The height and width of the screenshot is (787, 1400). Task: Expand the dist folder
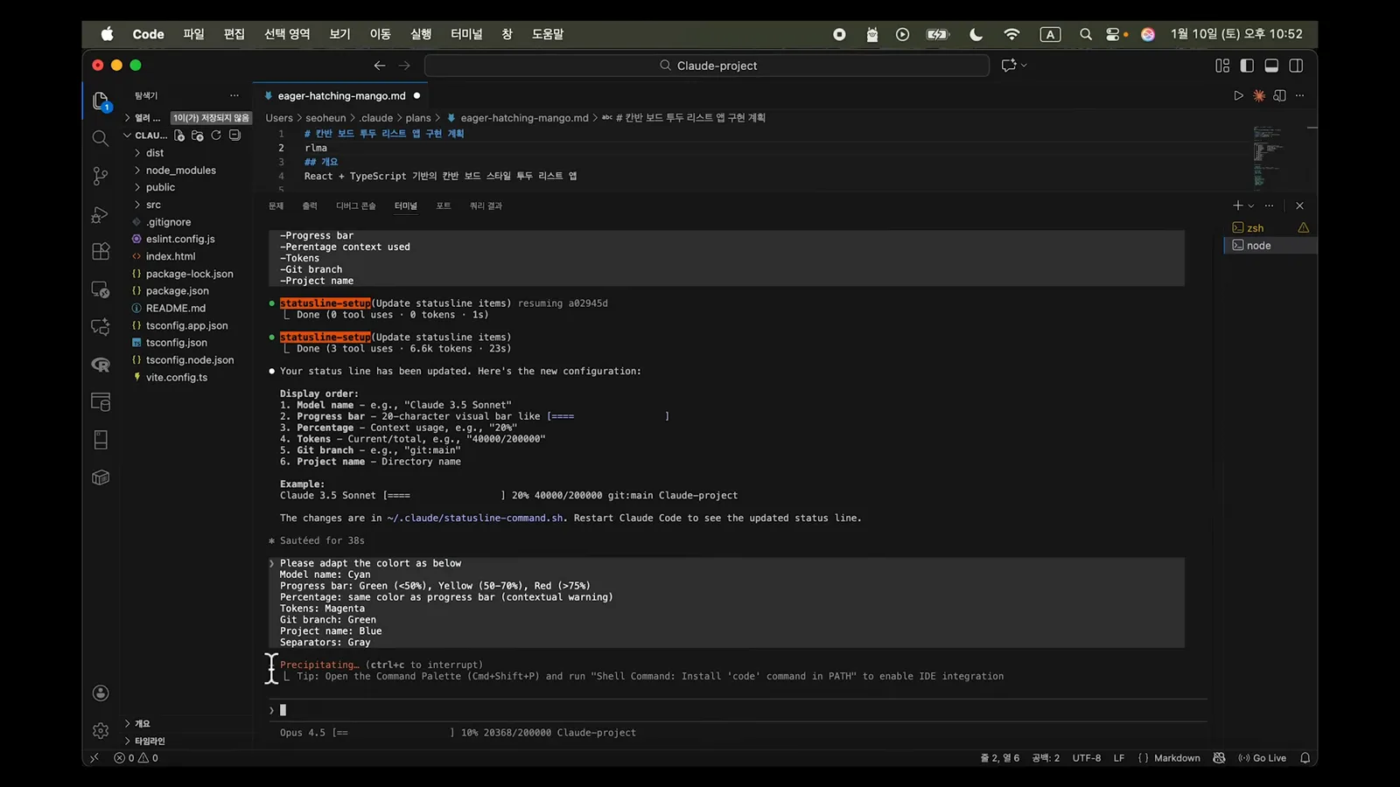[x=155, y=153]
